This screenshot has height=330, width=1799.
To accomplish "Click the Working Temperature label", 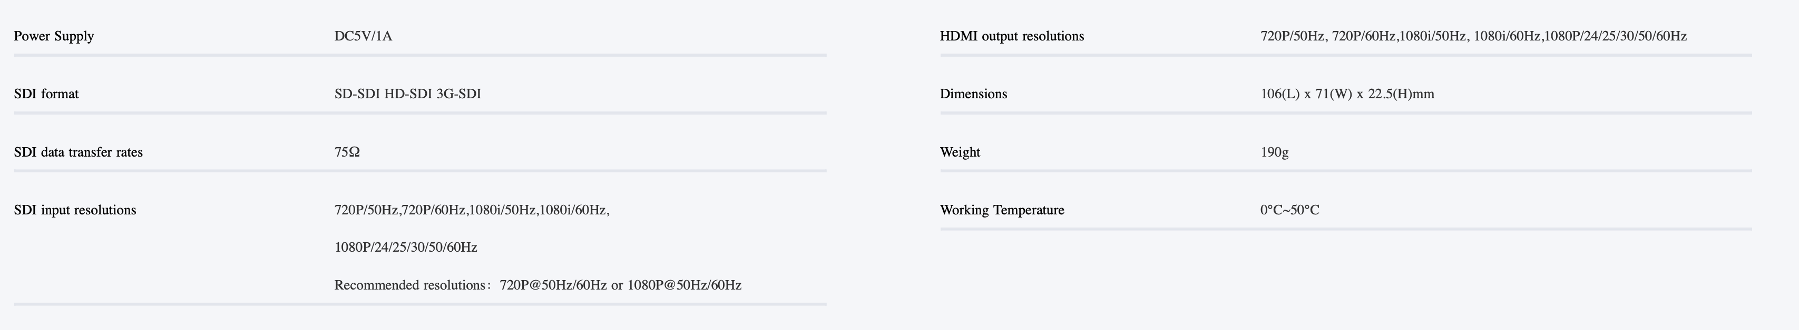I will [x=1002, y=210].
